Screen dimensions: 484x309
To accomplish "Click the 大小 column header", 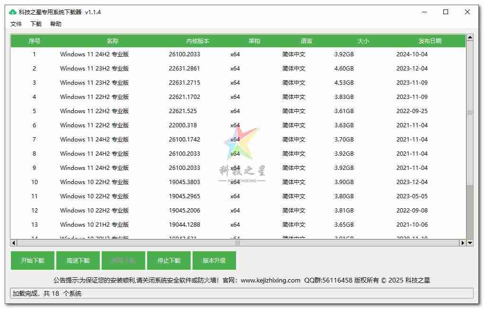I will pos(363,41).
